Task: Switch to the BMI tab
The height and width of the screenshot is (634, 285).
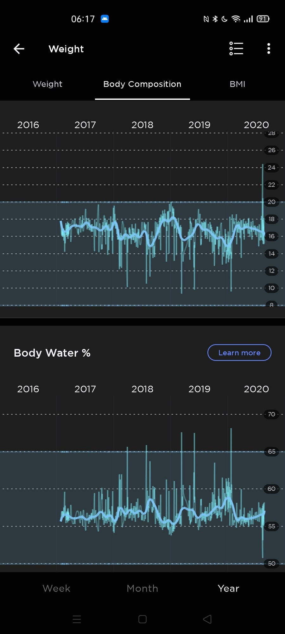Action: [x=237, y=84]
